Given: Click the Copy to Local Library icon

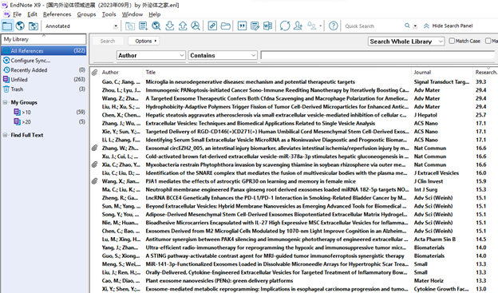Looking at the screenshot, I should click(130, 26).
